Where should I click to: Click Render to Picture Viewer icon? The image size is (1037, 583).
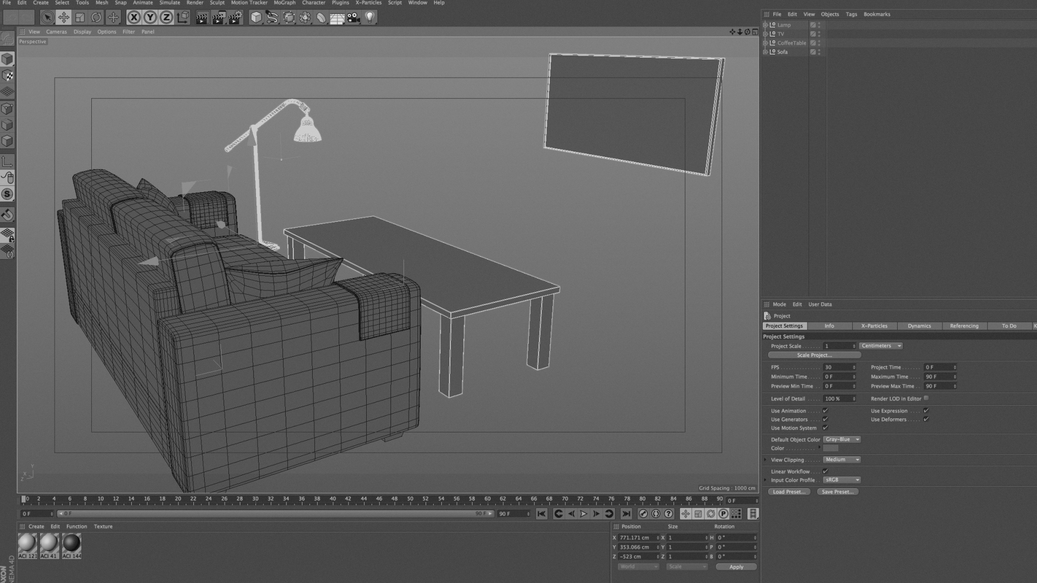click(219, 17)
